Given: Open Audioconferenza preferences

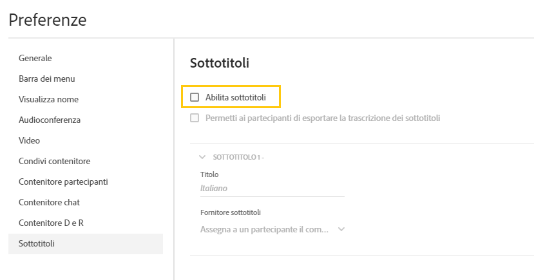Looking at the screenshot, I should pos(50,120).
